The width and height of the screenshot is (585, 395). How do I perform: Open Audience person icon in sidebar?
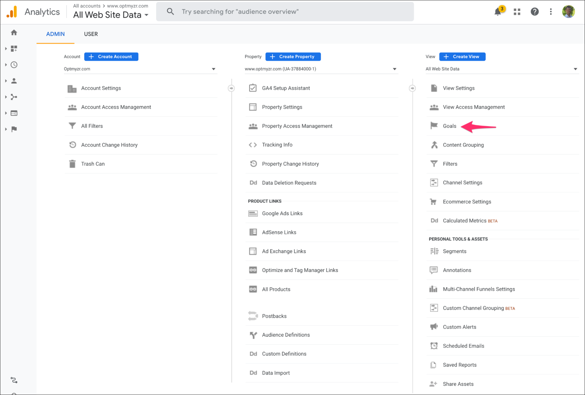[14, 81]
